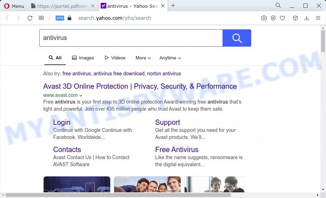Close the Opera window
The image size is (326, 198).
click(x=319, y=6)
